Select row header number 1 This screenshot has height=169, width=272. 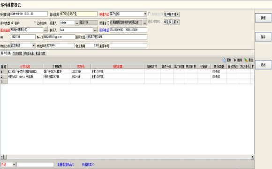coord(4,71)
